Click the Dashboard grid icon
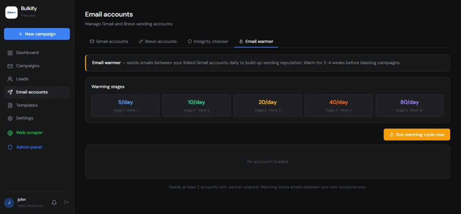The image size is (461, 214). pyautogui.click(x=10, y=53)
